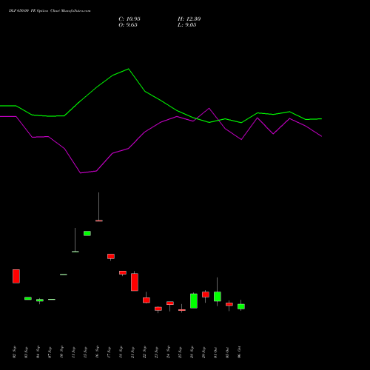Select the 01 Oct date label
370x370 pixels.
215,352
